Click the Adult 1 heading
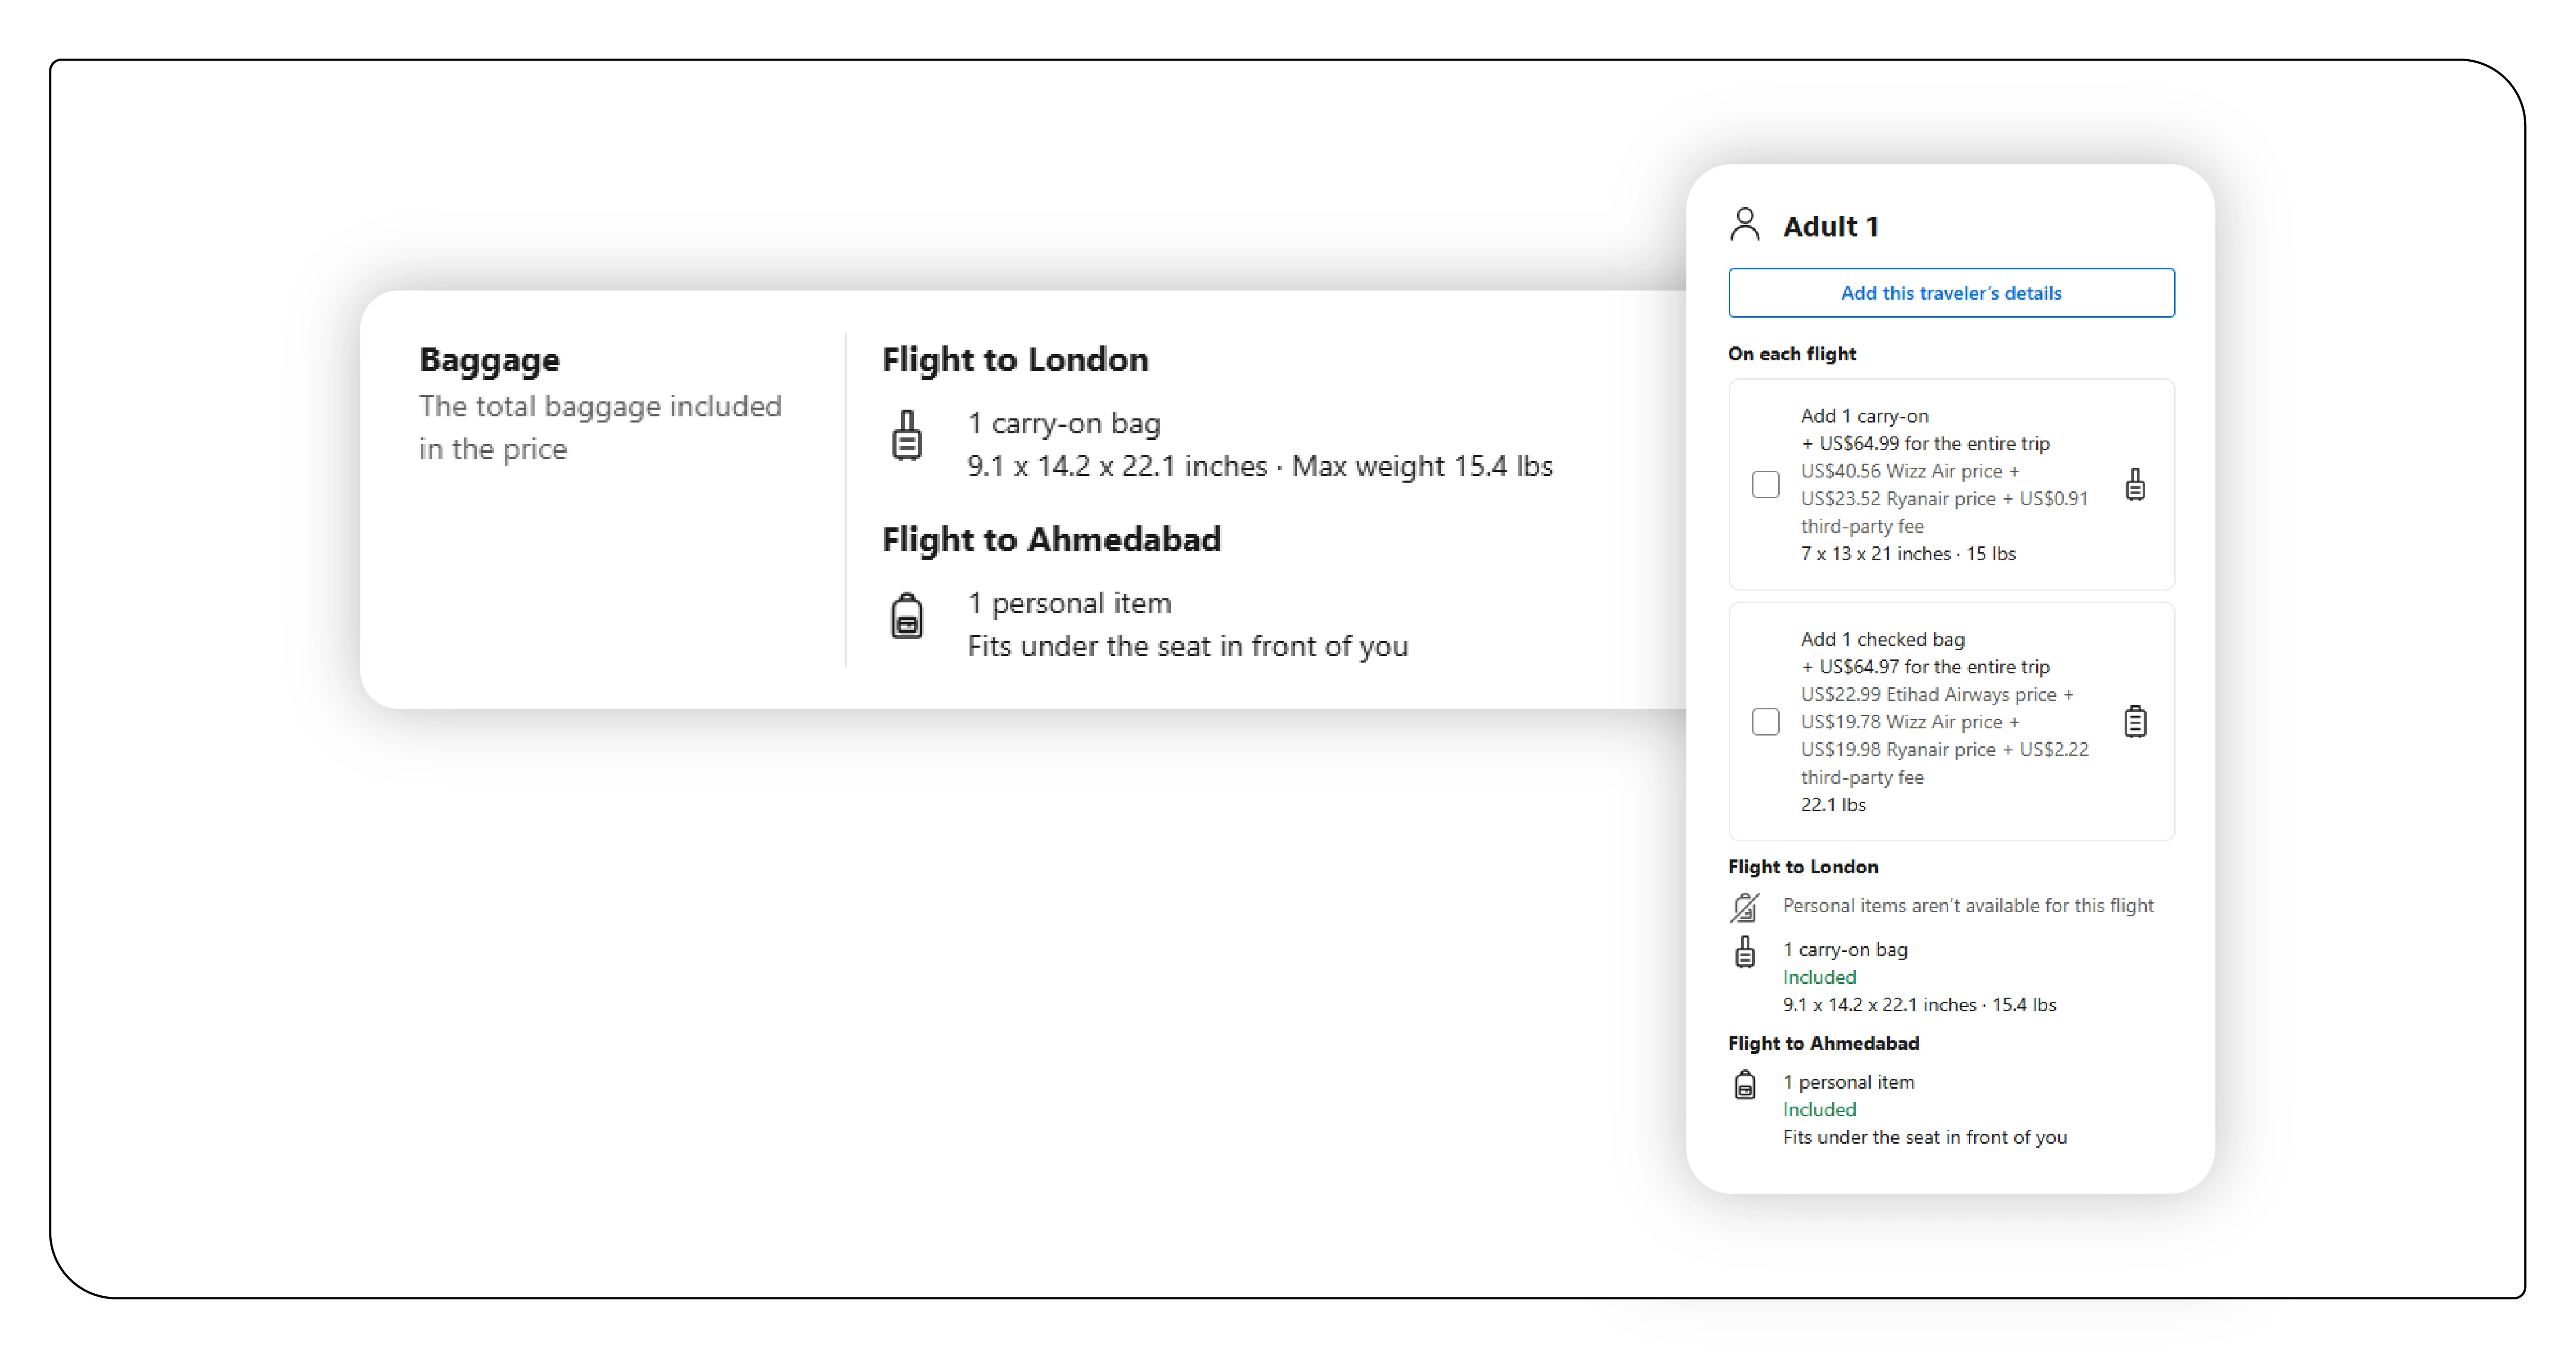The image size is (2576, 1358). tap(1830, 227)
